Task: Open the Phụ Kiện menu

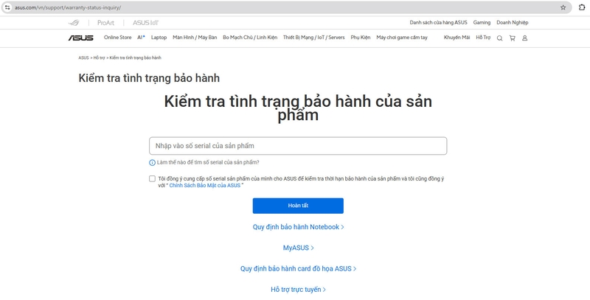Action: 361,38
